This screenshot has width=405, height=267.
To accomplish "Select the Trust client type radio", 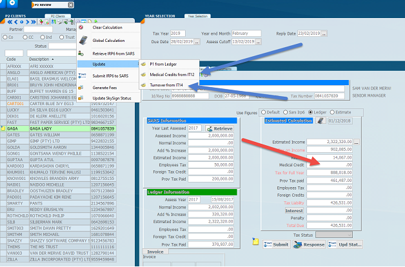I will coord(63,37).
